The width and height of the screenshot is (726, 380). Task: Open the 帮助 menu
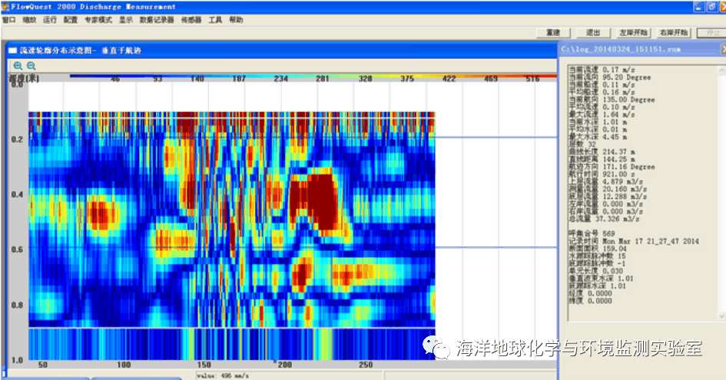tap(236, 20)
